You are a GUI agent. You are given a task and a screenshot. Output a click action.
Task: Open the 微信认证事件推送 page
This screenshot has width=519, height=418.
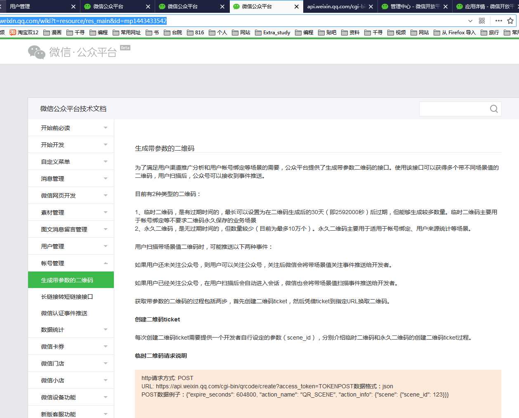(64, 313)
